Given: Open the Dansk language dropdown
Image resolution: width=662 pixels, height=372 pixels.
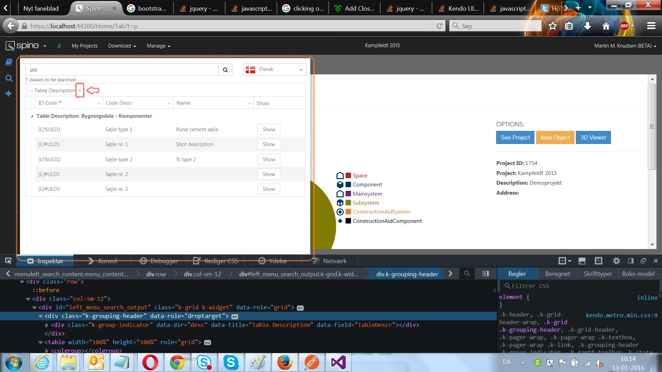Looking at the screenshot, I should click(x=274, y=70).
